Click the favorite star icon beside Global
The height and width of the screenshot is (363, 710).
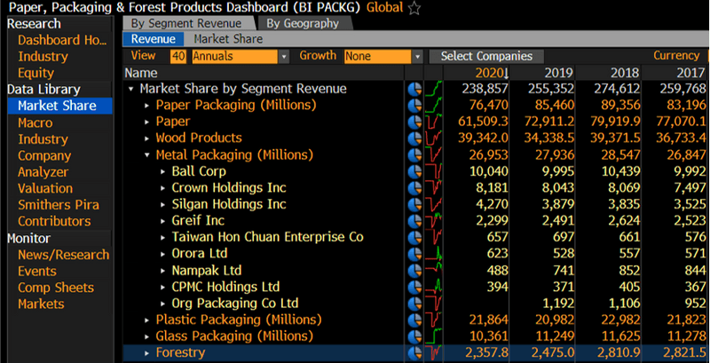(x=414, y=8)
